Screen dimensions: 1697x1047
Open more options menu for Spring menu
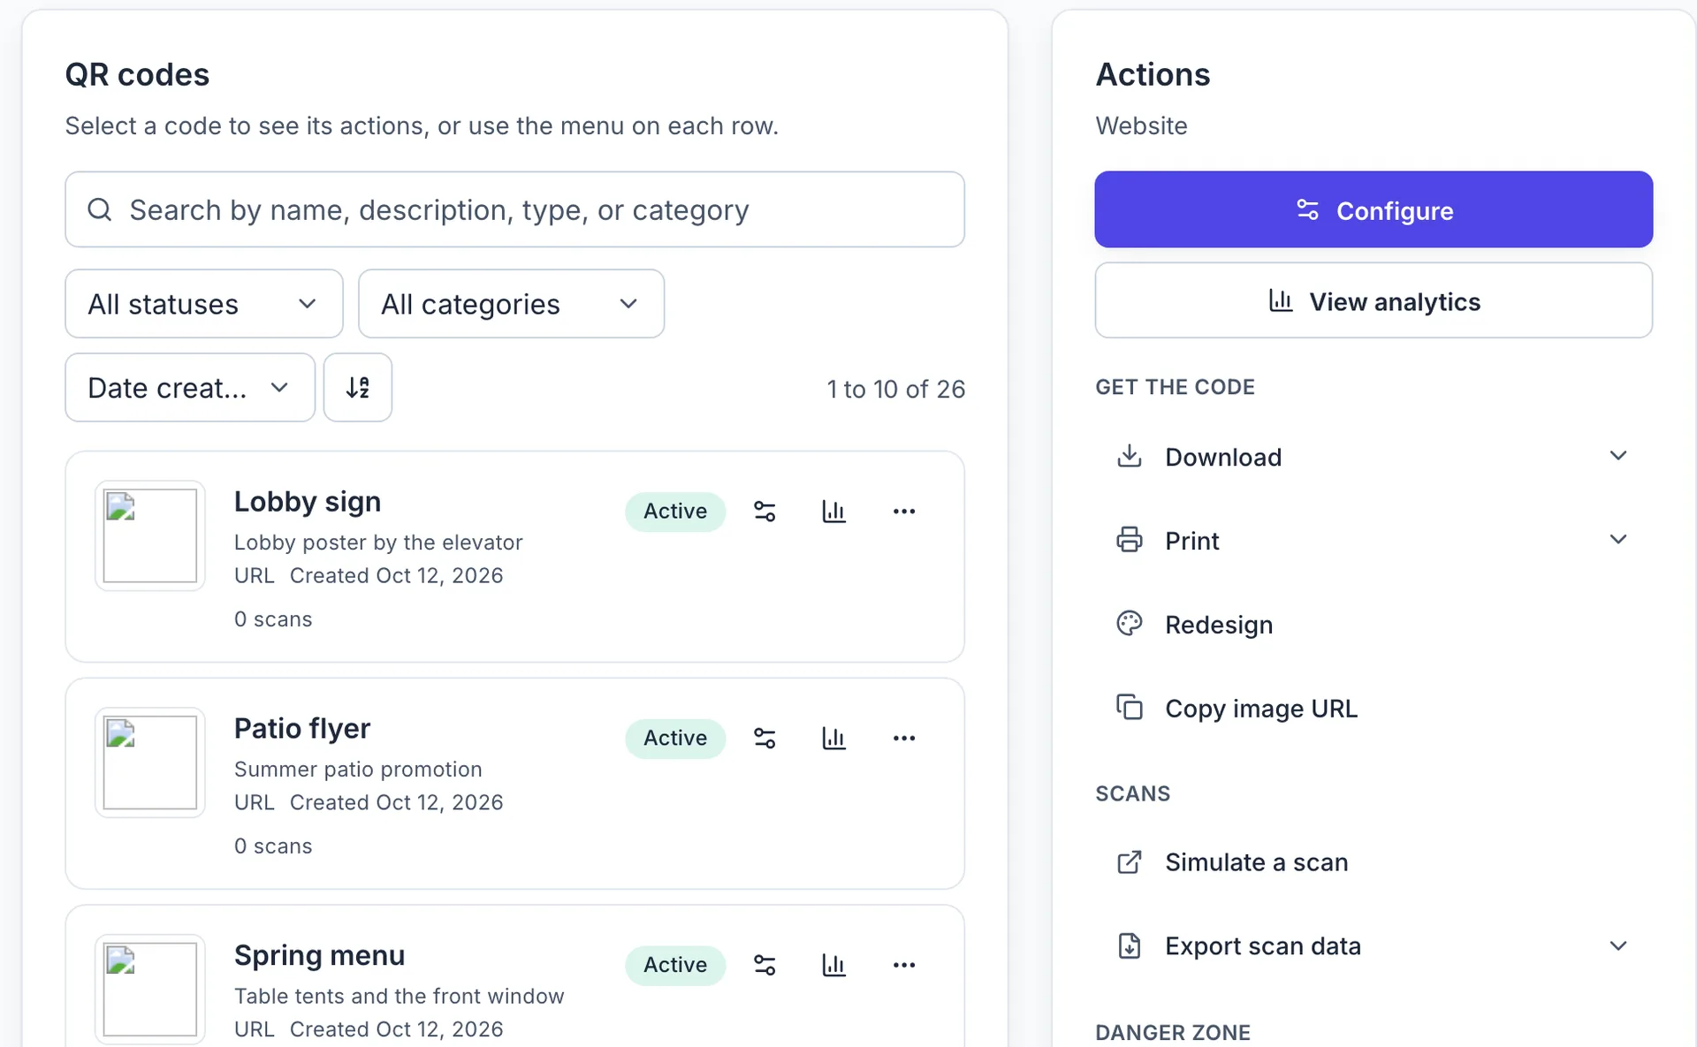click(903, 965)
